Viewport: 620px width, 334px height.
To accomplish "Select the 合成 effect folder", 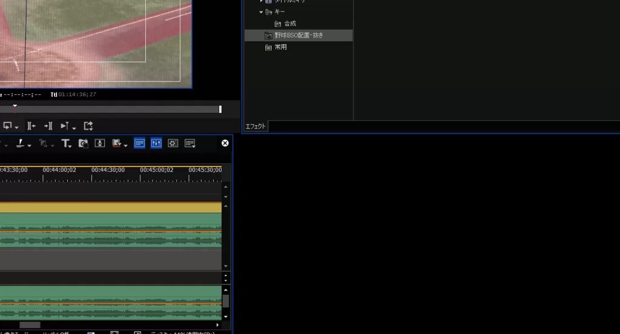I will [x=290, y=24].
